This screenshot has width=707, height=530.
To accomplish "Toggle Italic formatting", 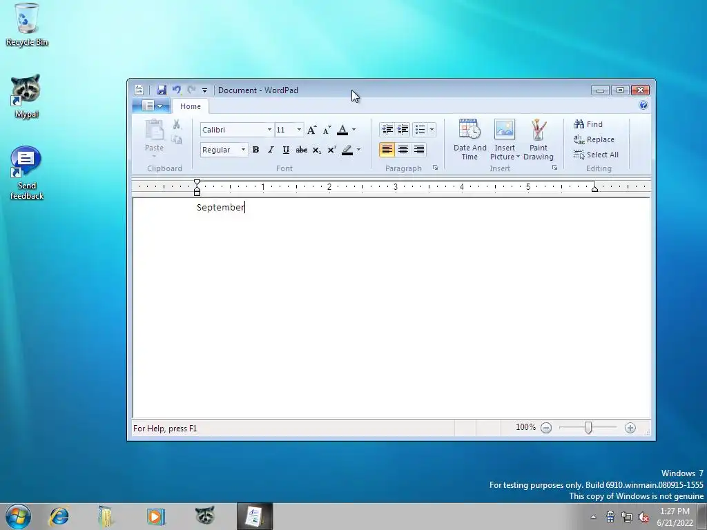I will coord(271,150).
